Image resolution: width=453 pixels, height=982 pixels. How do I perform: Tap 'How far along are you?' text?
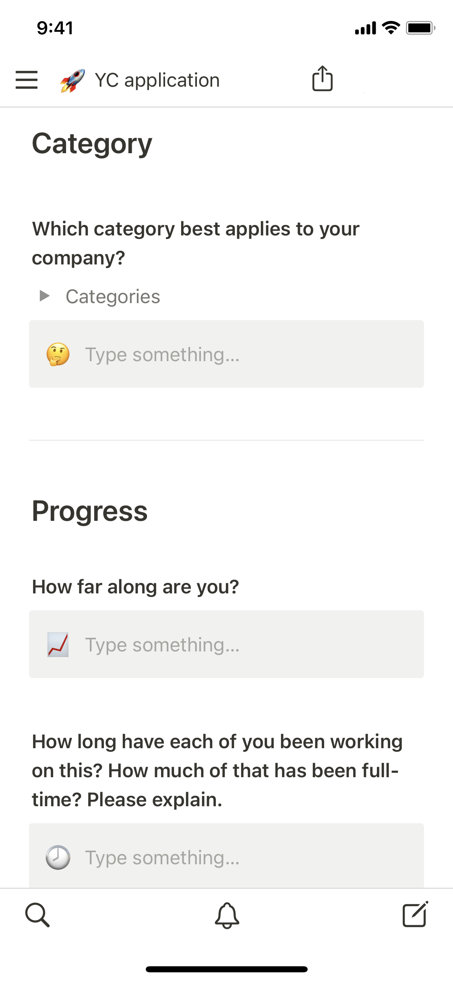pyautogui.click(x=135, y=587)
